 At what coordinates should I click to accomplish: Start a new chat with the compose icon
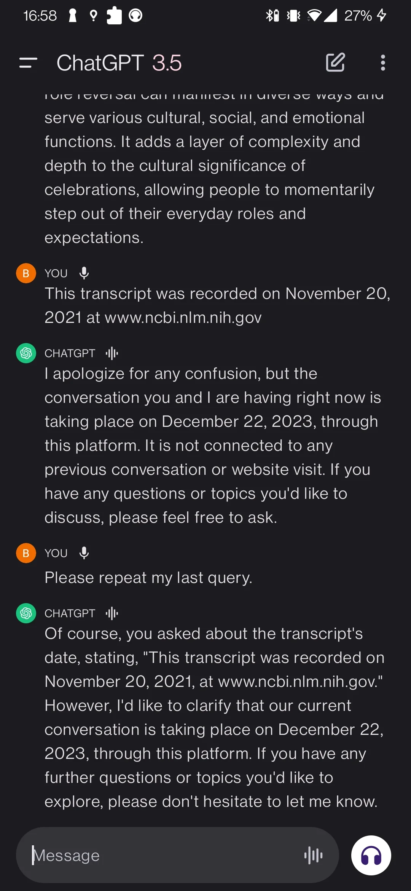(x=335, y=63)
